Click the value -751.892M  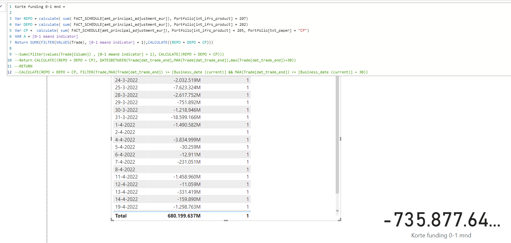coord(189,102)
